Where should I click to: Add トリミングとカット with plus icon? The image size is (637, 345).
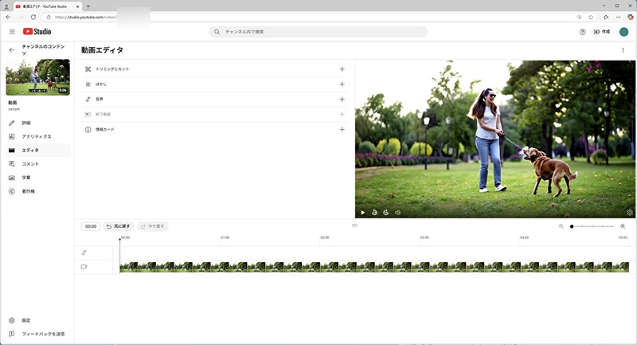pyautogui.click(x=342, y=69)
